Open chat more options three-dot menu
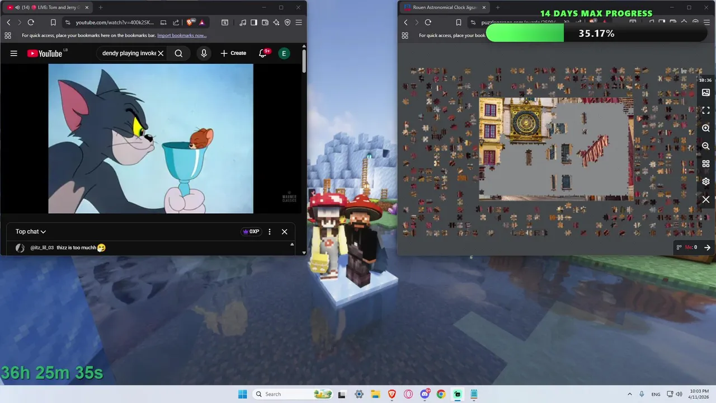 (x=270, y=232)
